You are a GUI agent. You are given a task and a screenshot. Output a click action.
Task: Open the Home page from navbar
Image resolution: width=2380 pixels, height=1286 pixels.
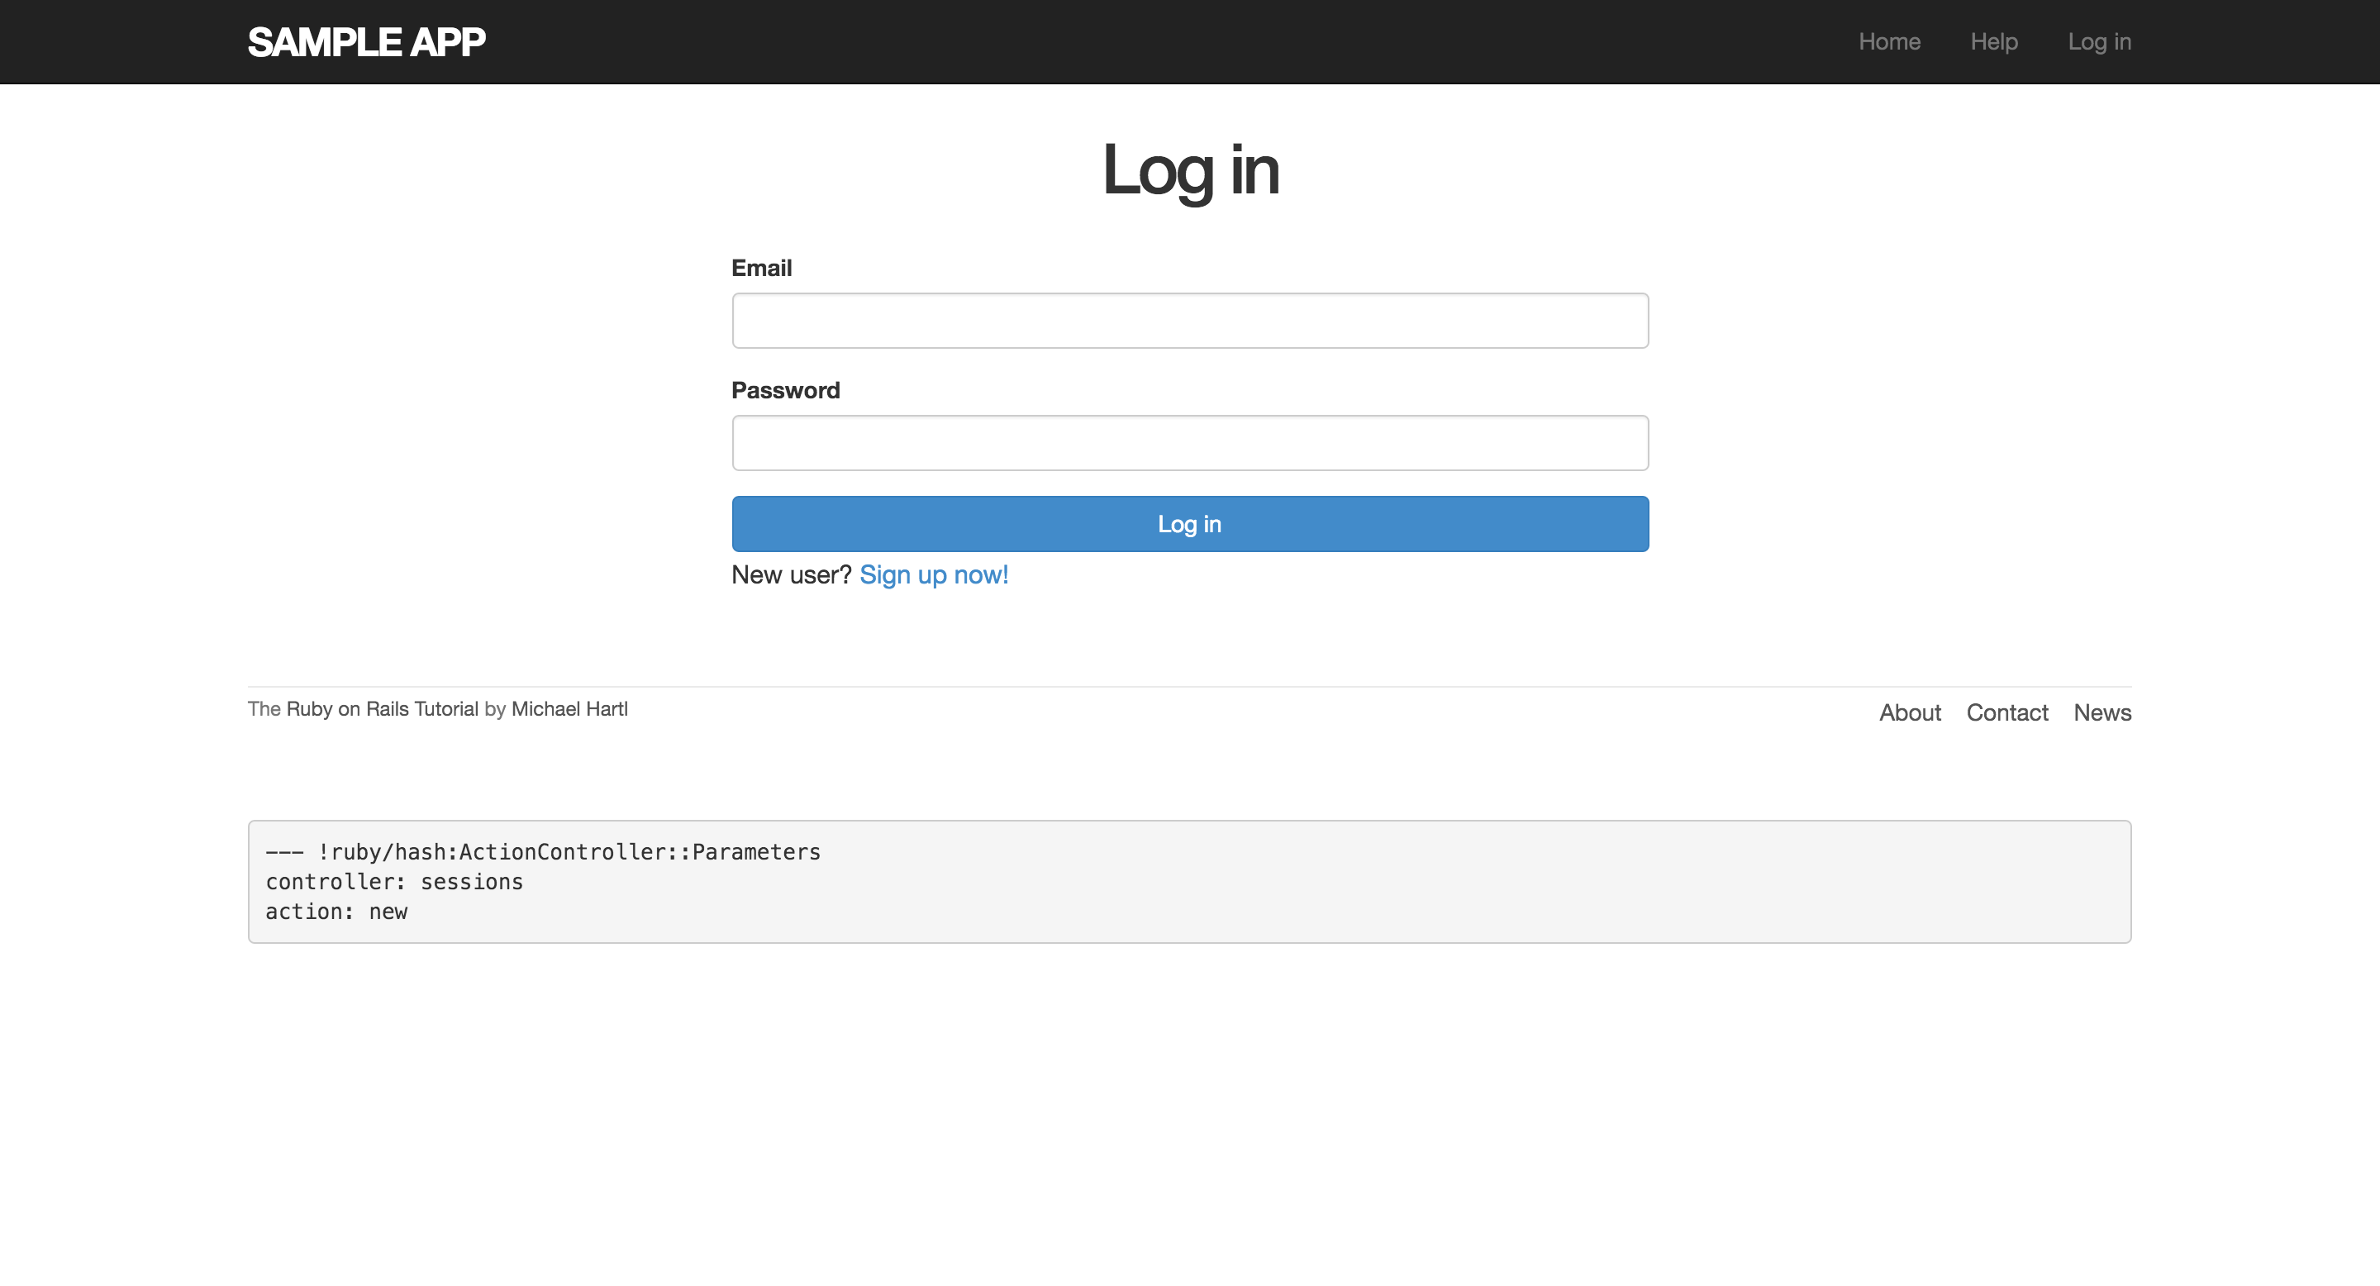[1888, 41]
